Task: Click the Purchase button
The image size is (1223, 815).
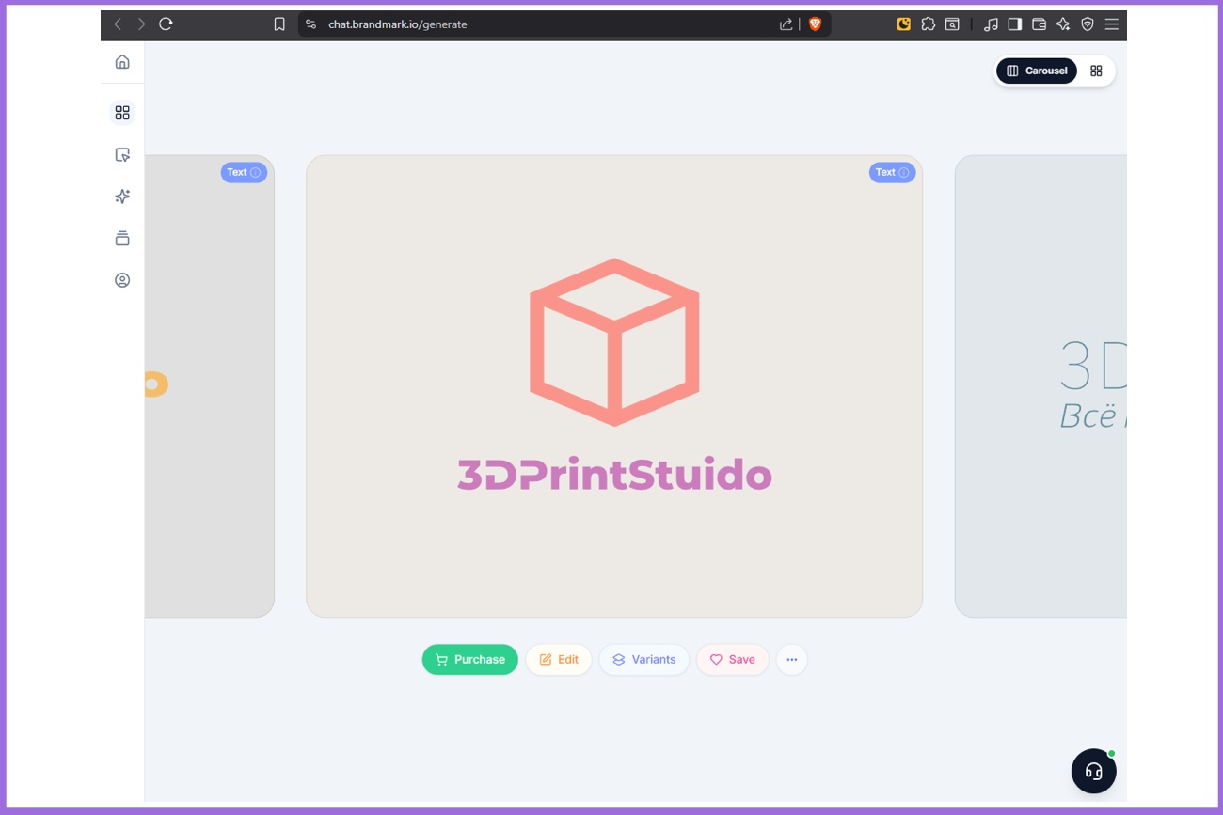Action: click(x=469, y=660)
